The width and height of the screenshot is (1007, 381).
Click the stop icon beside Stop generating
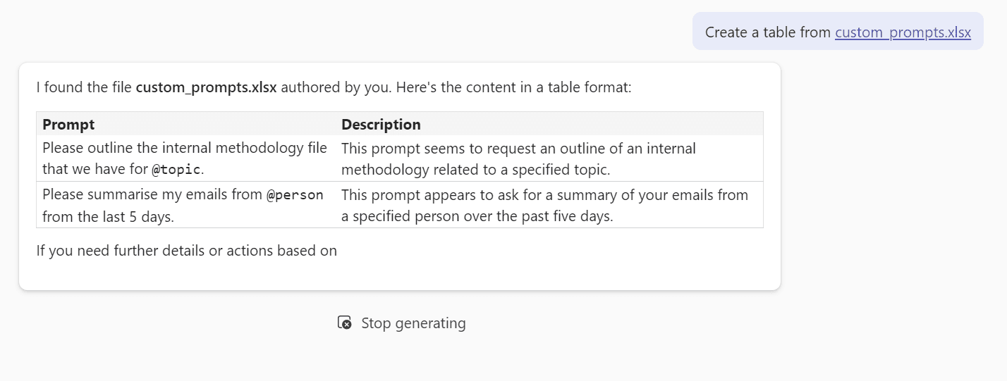tap(345, 323)
